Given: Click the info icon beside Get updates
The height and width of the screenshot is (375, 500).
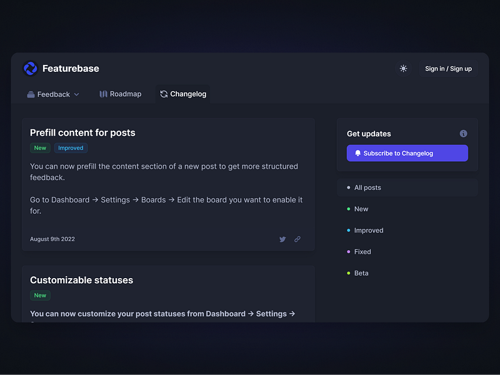Looking at the screenshot, I should [463, 133].
